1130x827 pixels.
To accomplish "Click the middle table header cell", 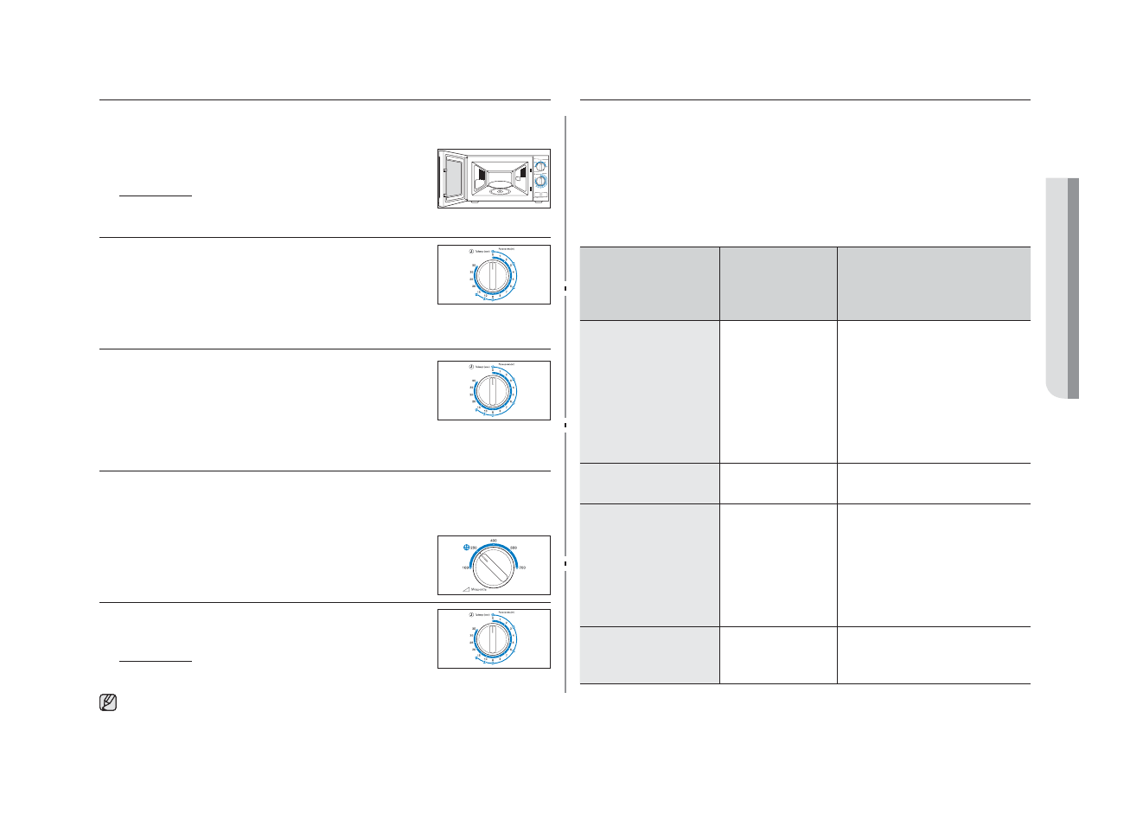I will [778, 284].
